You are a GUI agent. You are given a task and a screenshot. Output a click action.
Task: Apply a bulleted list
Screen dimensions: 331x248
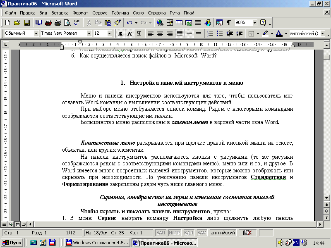pos(220,33)
